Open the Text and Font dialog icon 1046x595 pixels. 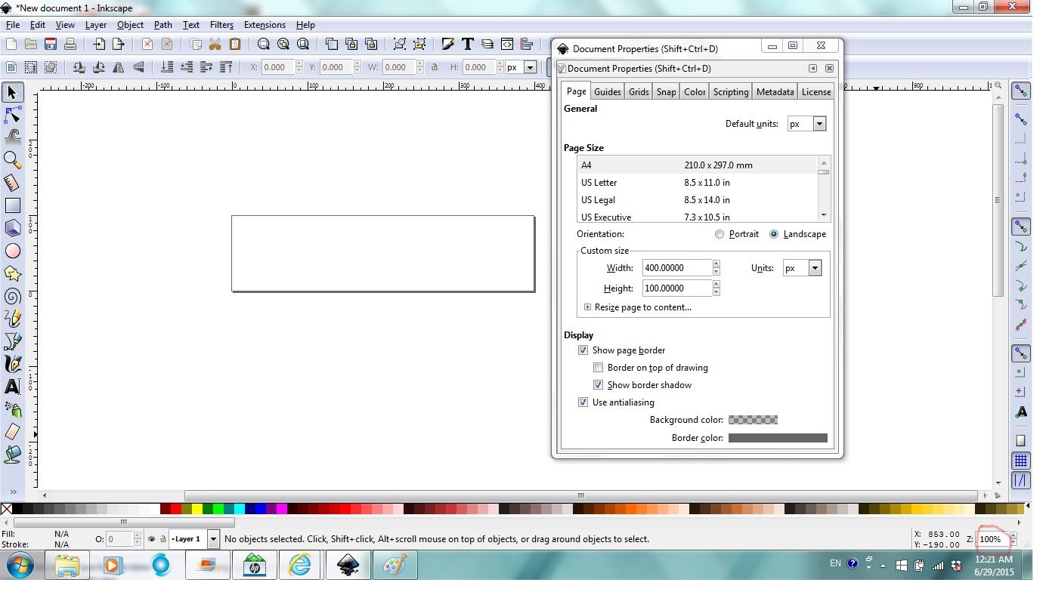point(468,45)
